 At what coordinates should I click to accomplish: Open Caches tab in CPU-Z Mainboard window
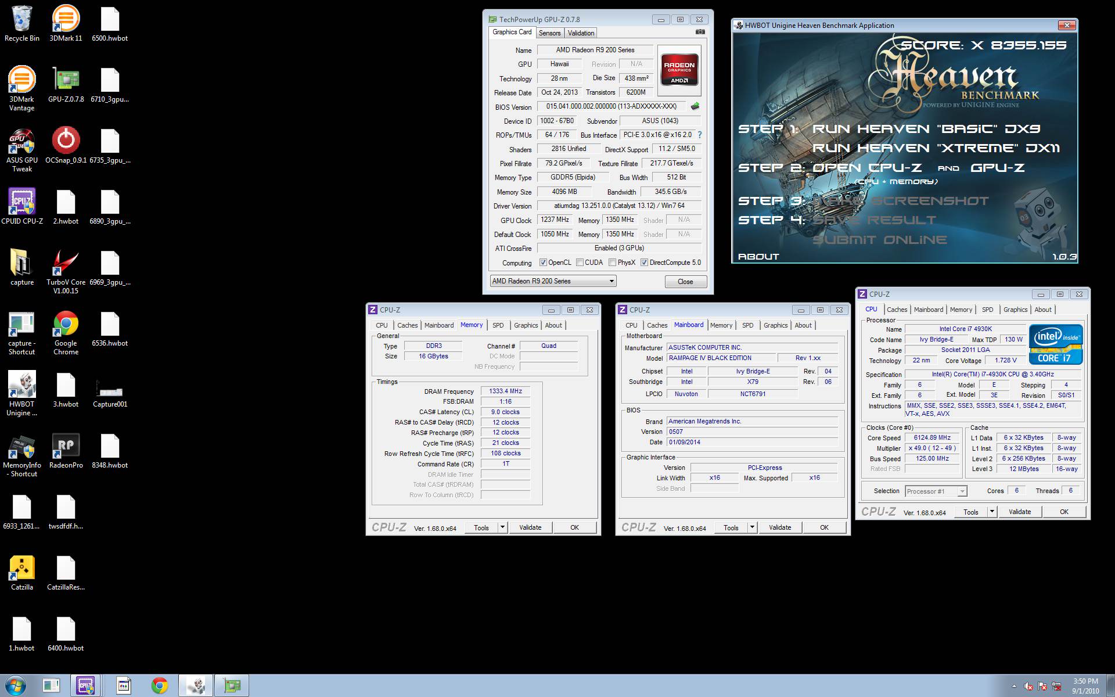657,325
